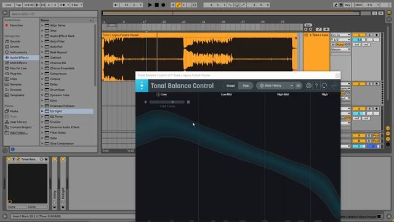Toggle the computer MIDI keyboard icon
This screenshot has width=394, height=222.
(341, 5)
